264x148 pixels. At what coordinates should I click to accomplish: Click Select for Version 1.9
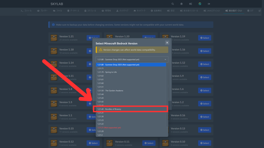[x=204, y=77]
